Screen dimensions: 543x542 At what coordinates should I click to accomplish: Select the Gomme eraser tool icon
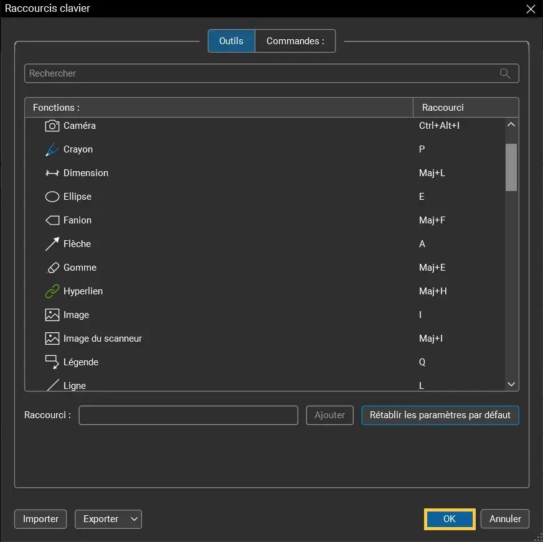coord(52,268)
